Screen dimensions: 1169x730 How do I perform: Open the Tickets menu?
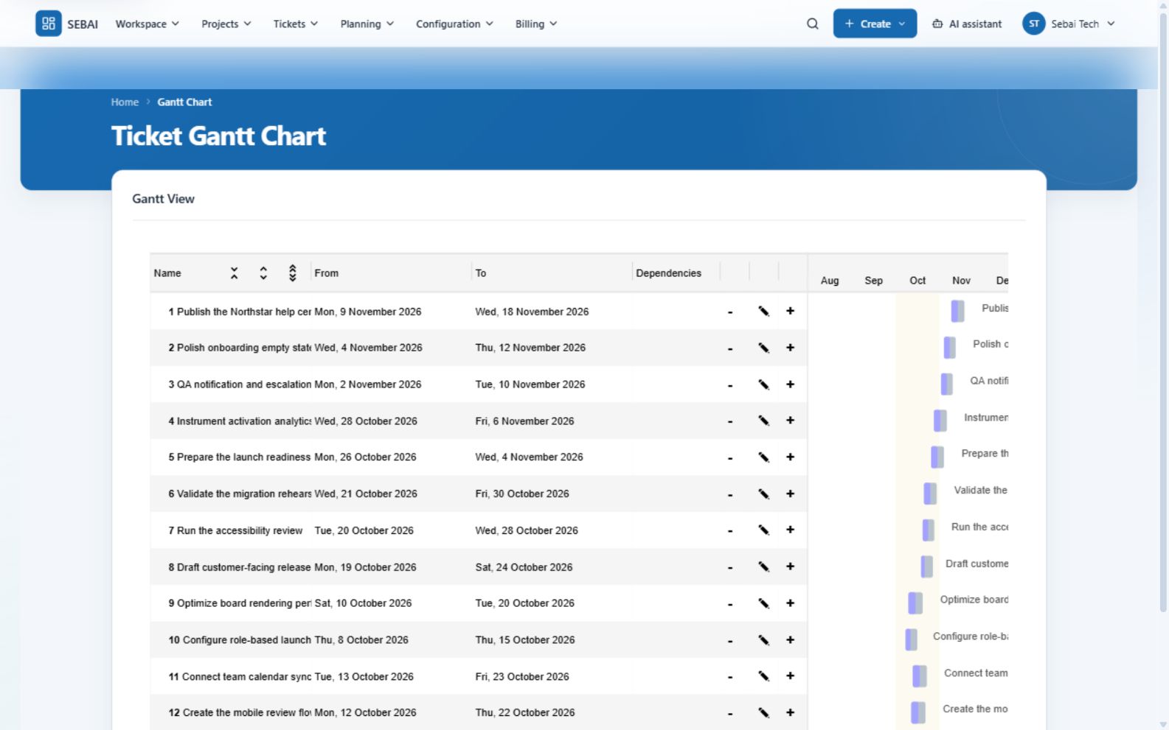(296, 24)
